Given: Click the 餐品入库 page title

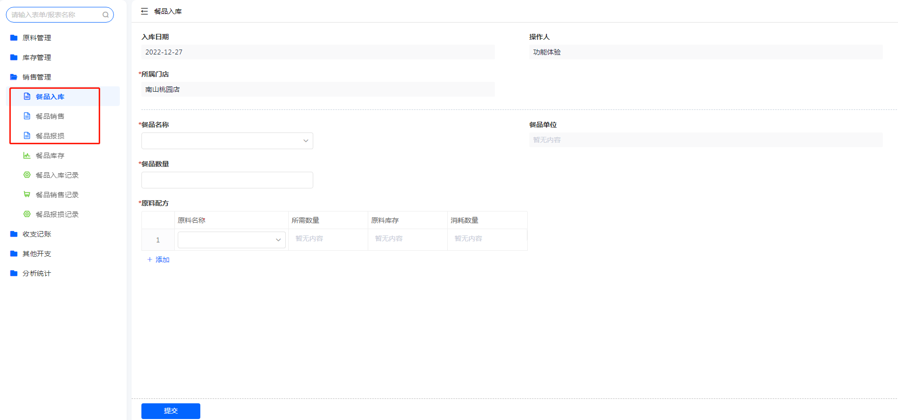Looking at the screenshot, I should pos(168,11).
